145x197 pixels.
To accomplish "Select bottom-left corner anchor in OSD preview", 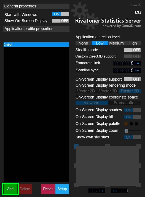I will (76, 185).
